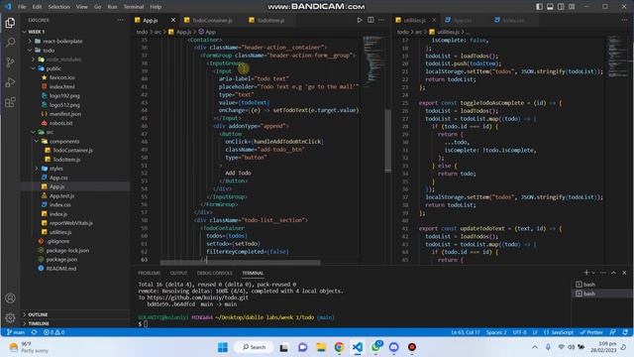Open the File menu
The image size is (634, 357).
[22, 7]
